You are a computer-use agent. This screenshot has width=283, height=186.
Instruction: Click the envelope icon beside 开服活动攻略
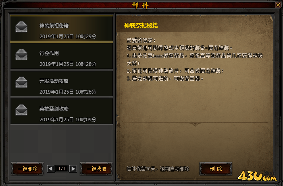click(21, 82)
